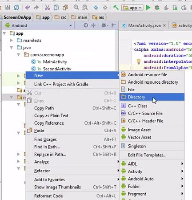Choose C/C++ Header File

tap(152, 121)
